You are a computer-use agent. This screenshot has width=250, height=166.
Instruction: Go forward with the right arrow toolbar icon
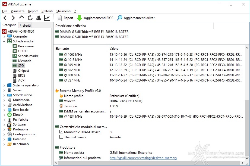tap(13, 18)
